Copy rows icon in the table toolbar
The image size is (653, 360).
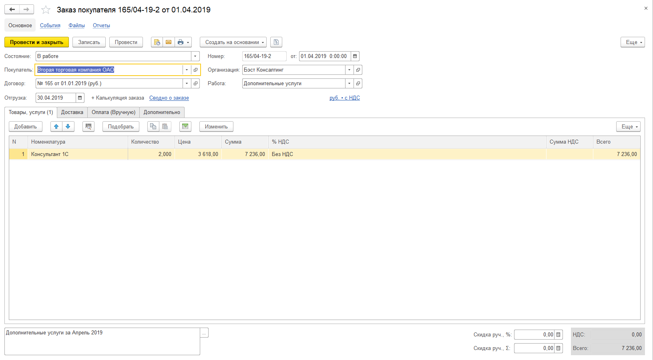click(153, 127)
